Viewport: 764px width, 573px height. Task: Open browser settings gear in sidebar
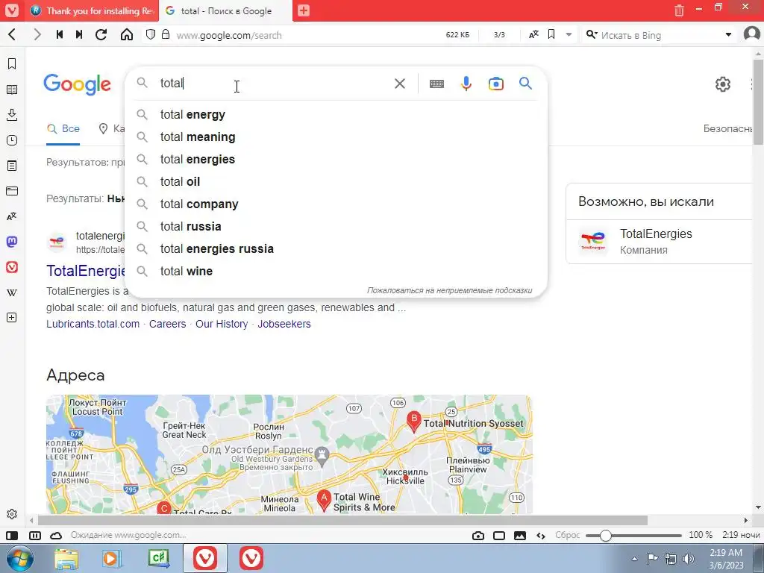point(12,514)
